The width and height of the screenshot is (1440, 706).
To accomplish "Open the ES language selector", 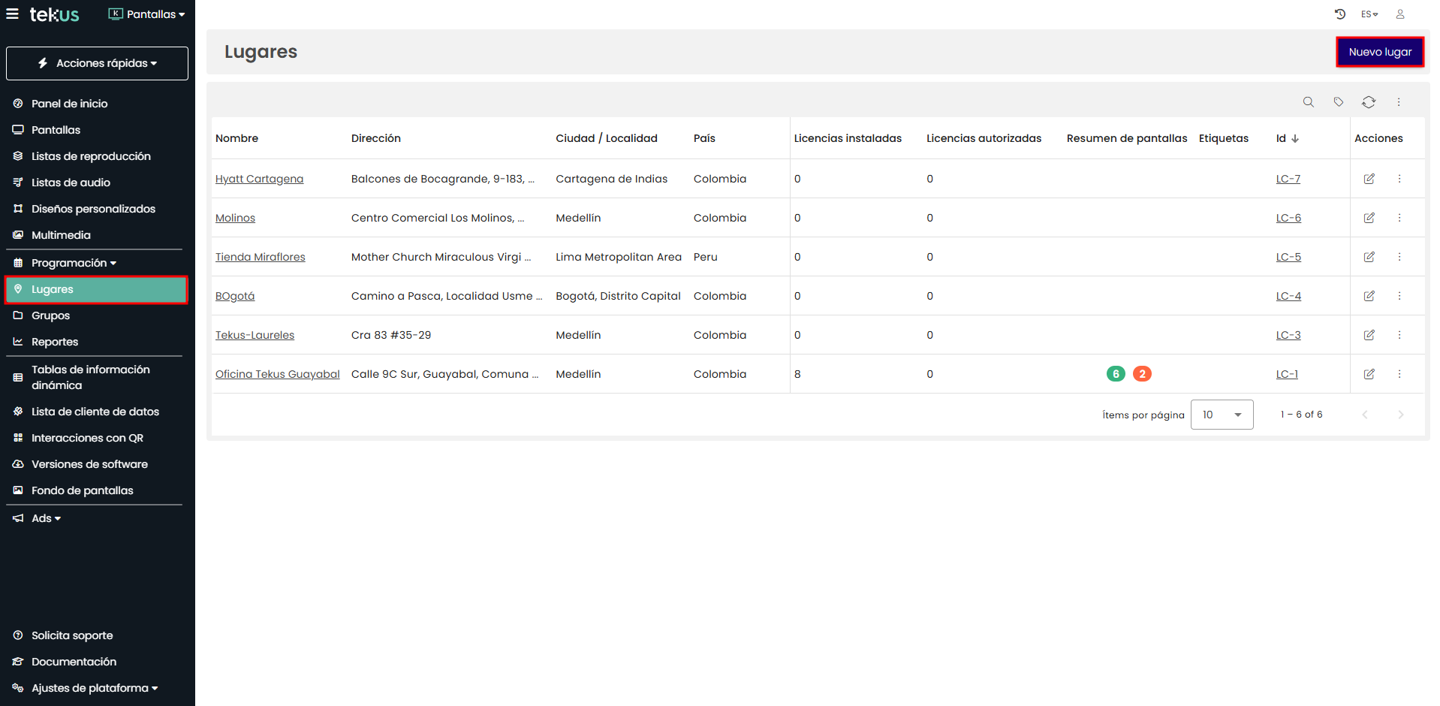I will (x=1369, y=14).
